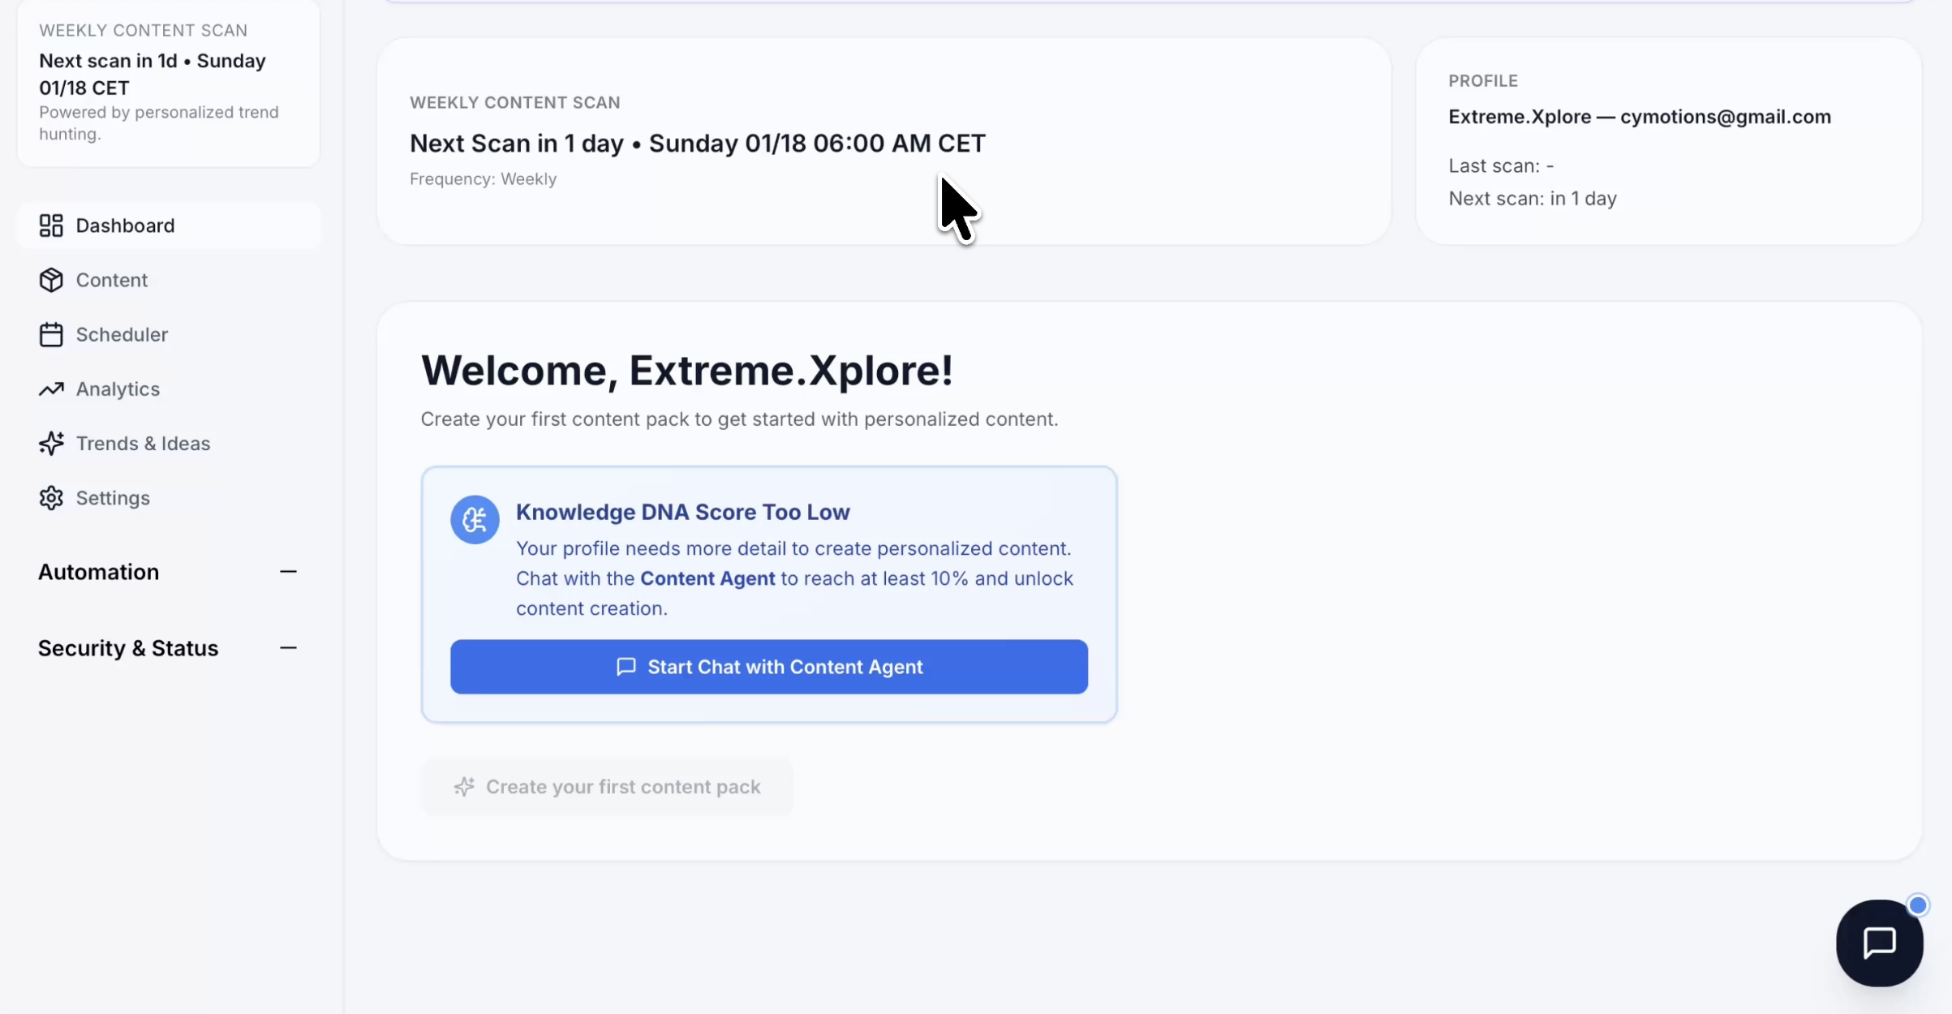Viewport: 1952px width, 1014px height.
Task: Click the bold Content Agent link text
Action: [x=707, y=578]
